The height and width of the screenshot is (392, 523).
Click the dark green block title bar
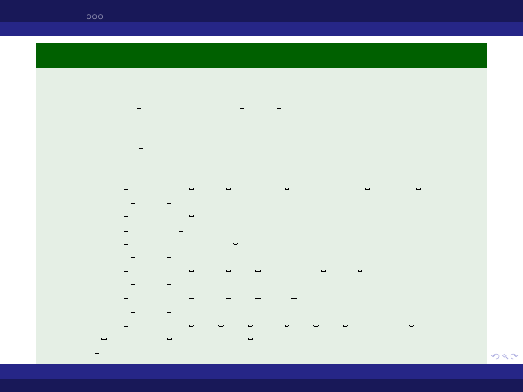(x=261, y=56)
